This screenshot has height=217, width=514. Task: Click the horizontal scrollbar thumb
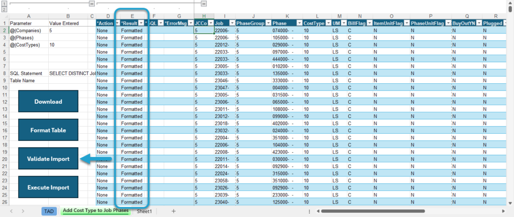(373, 211)
